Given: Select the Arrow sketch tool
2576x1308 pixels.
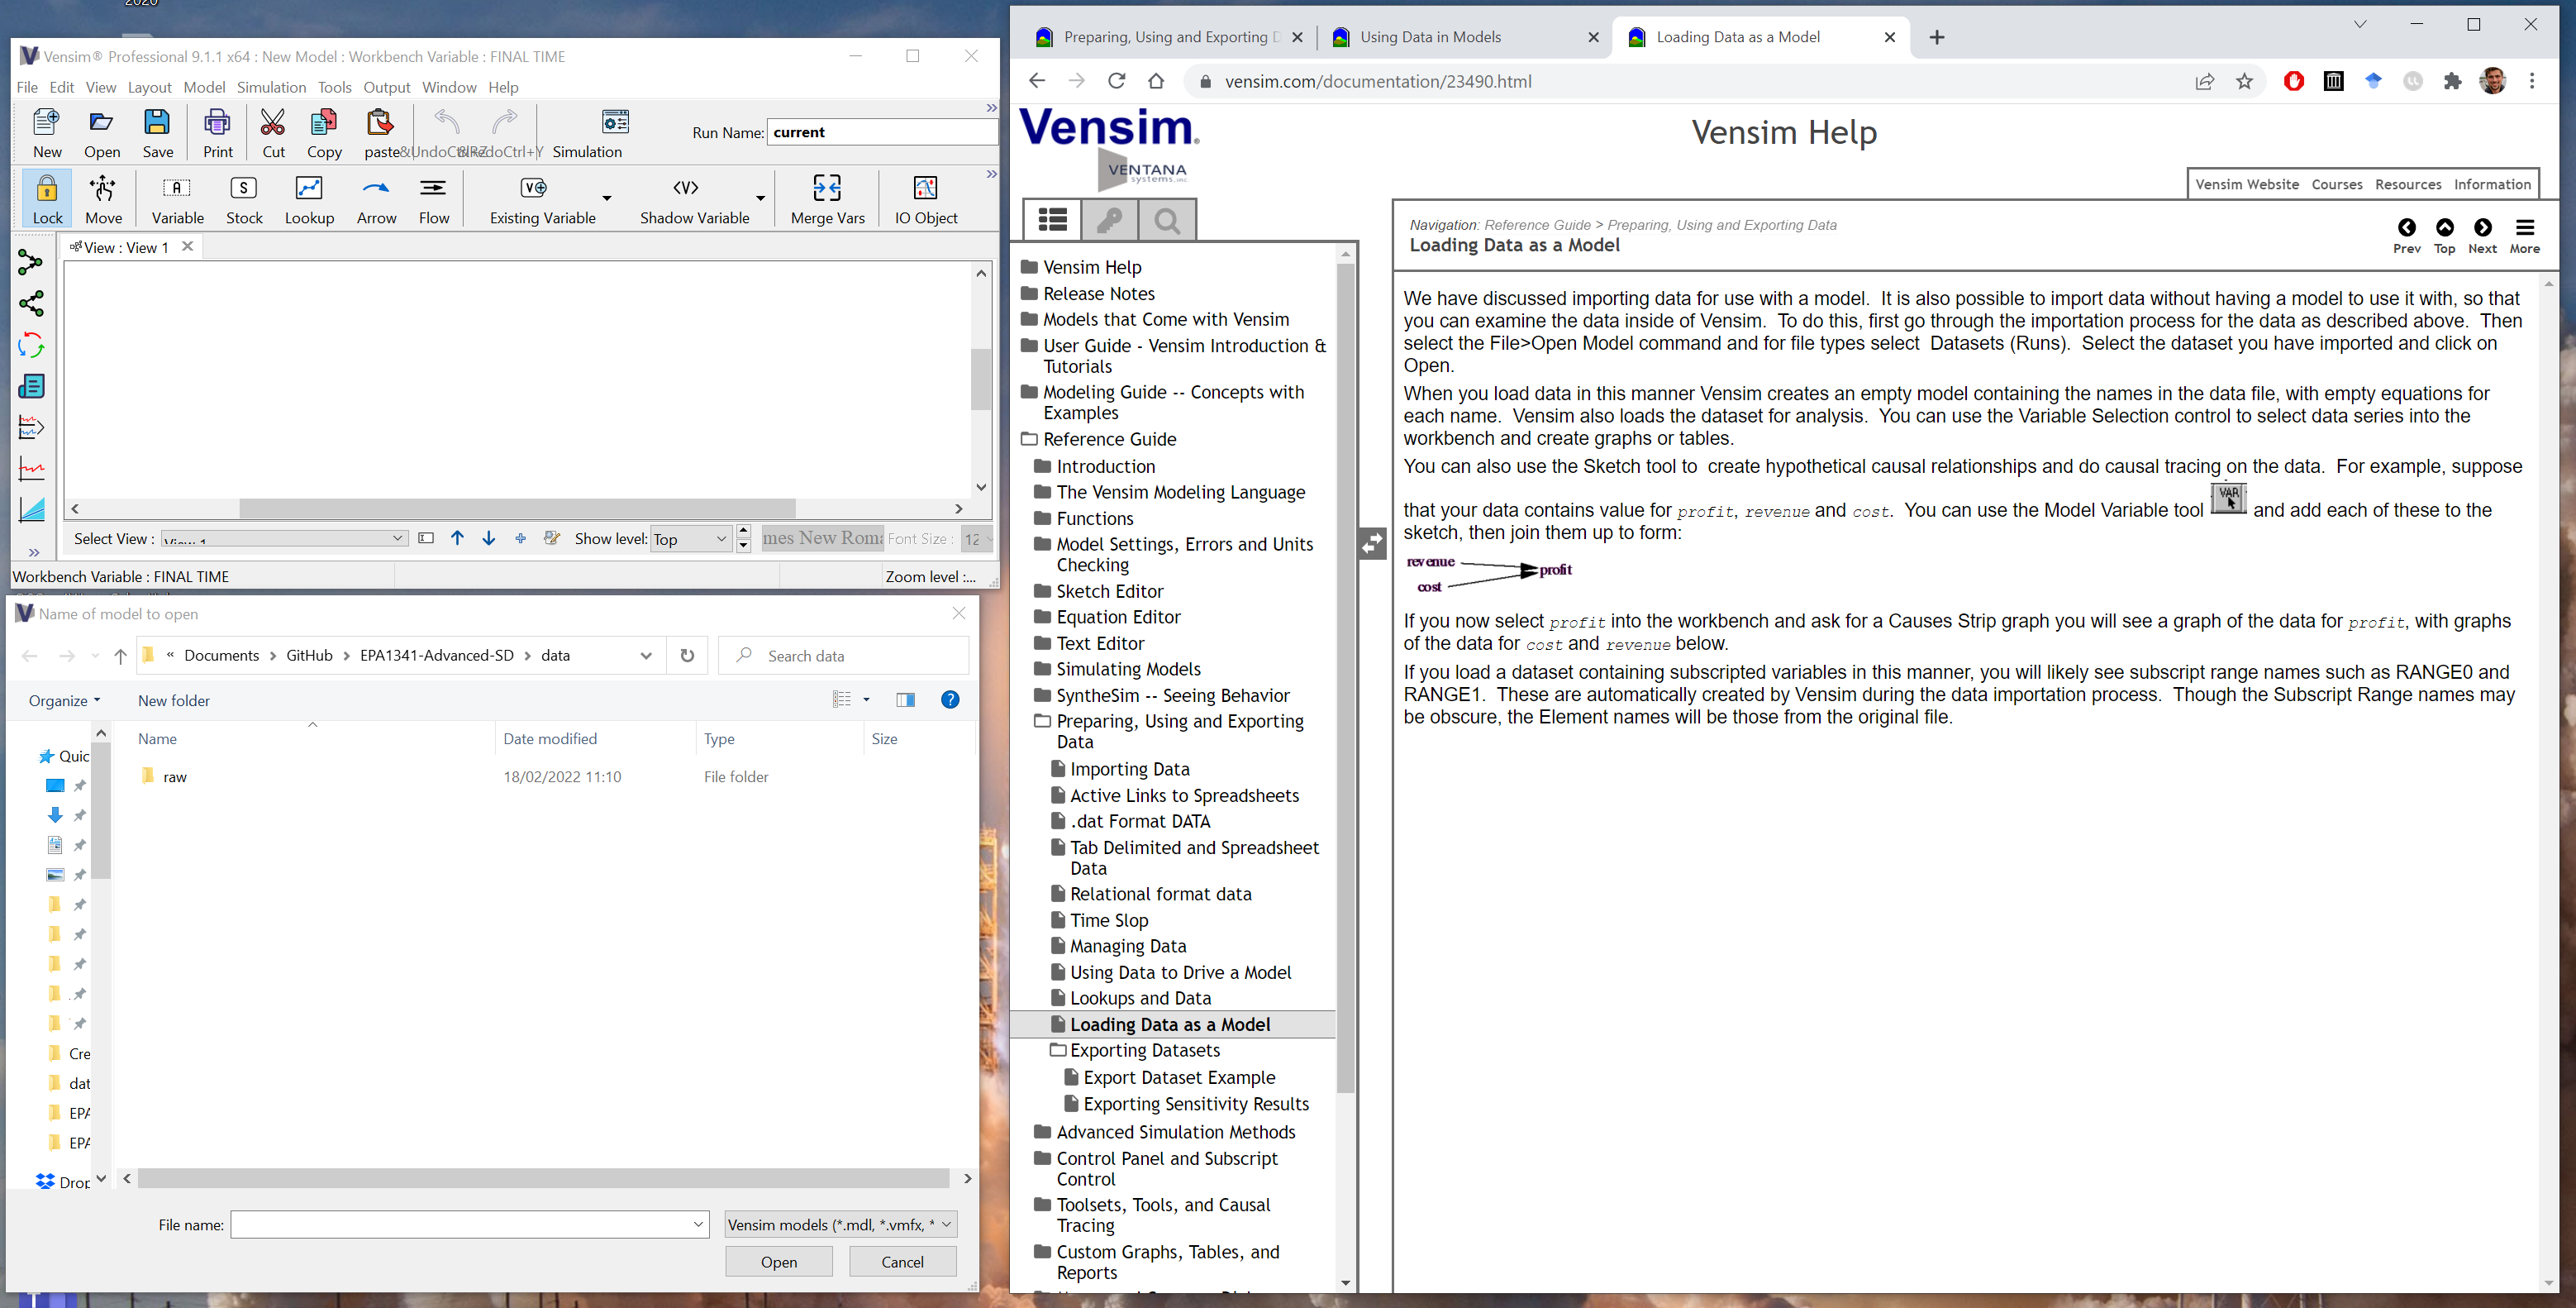Looking at the screenshot, I should tap(377, 198).
